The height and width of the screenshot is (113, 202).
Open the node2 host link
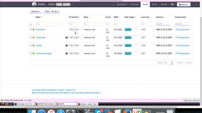[39, 46]
